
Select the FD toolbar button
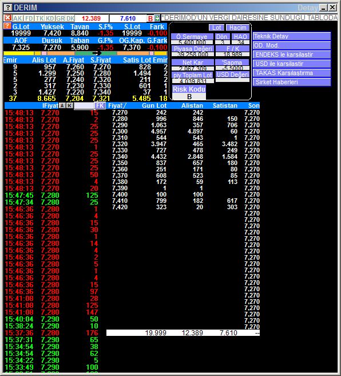click(29, 18)
